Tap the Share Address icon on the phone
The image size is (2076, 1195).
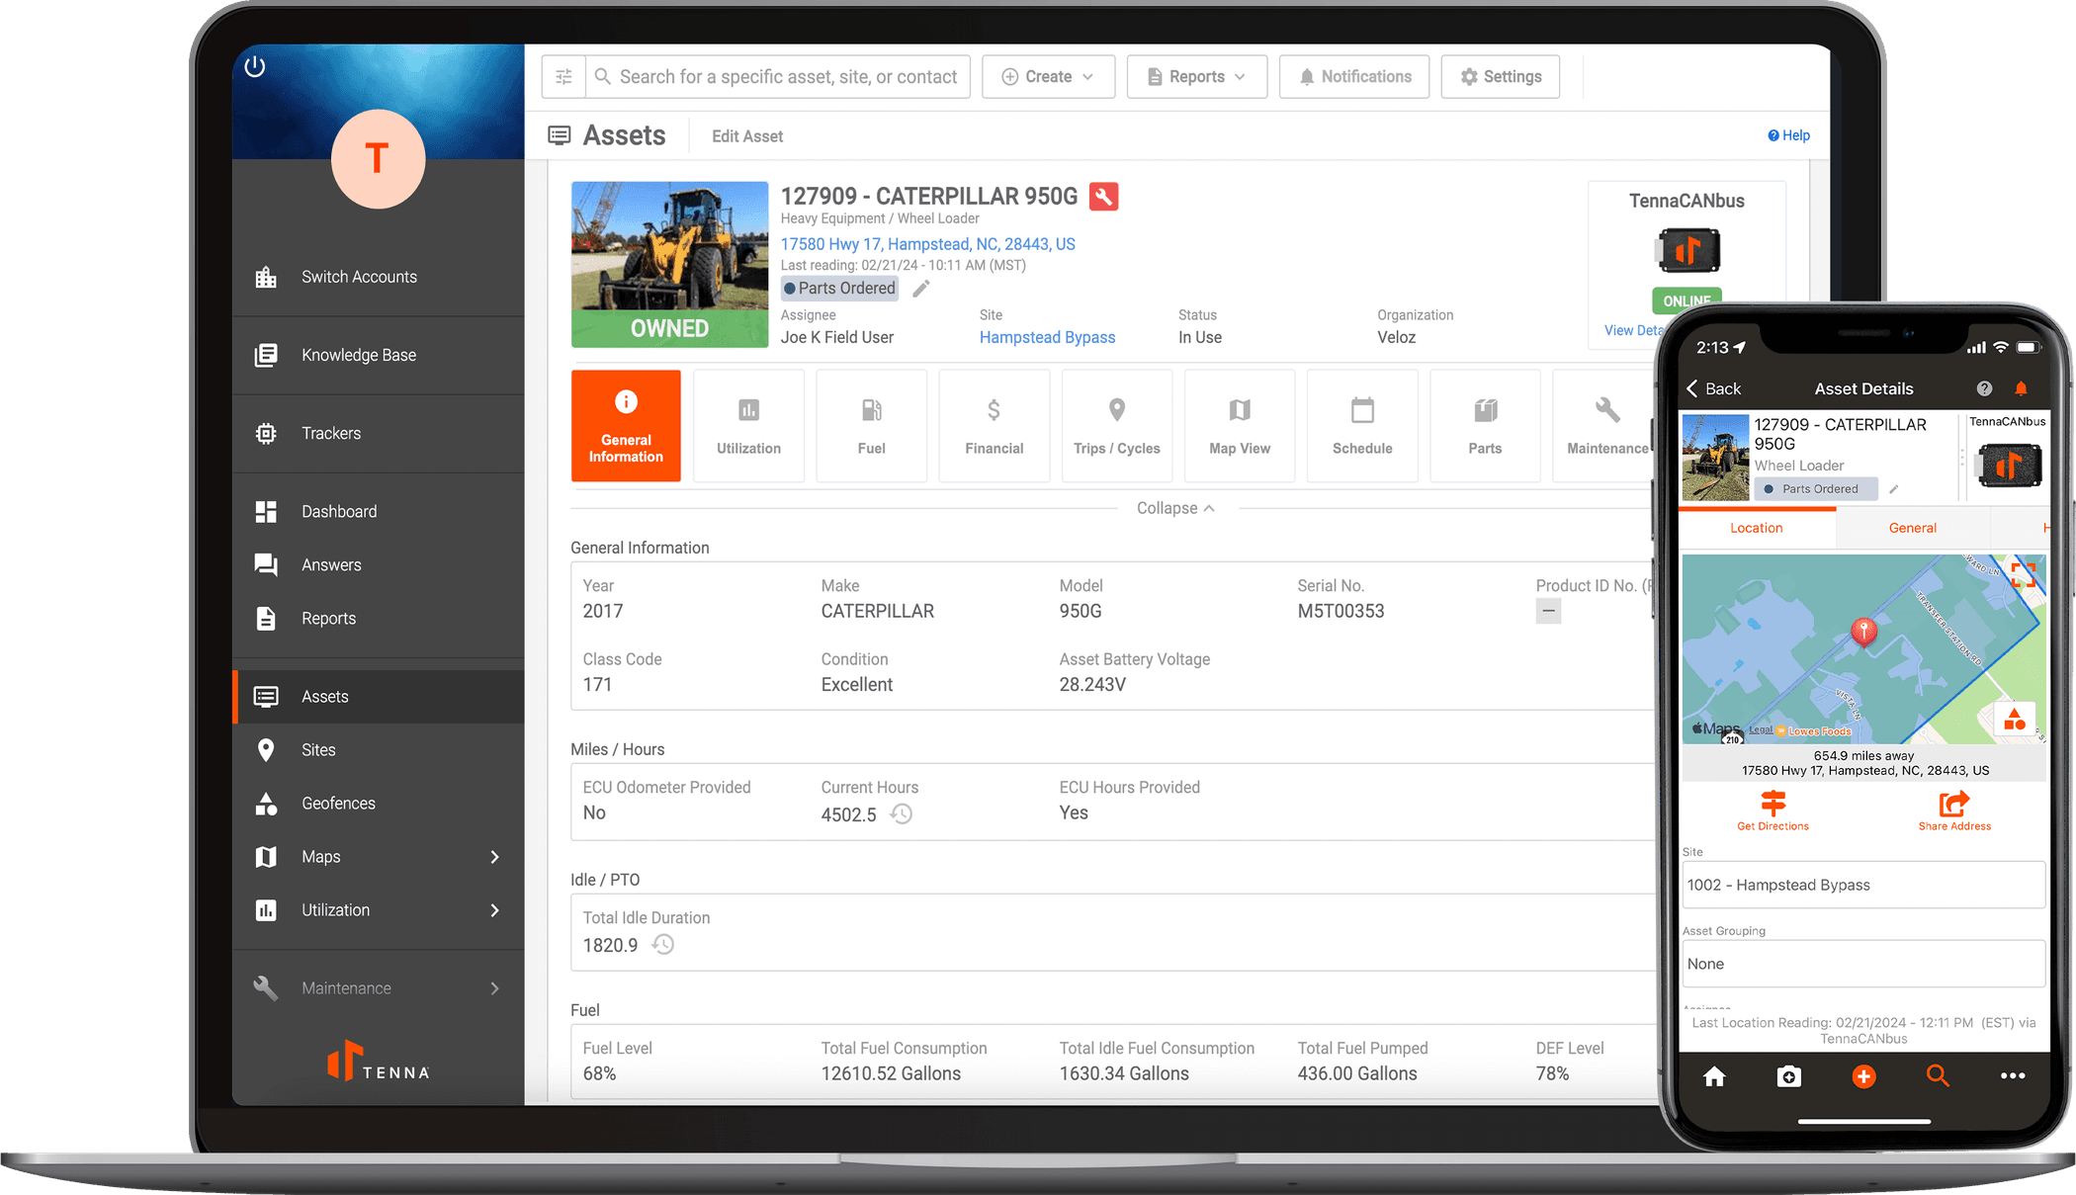click(x=1953, y=805)
